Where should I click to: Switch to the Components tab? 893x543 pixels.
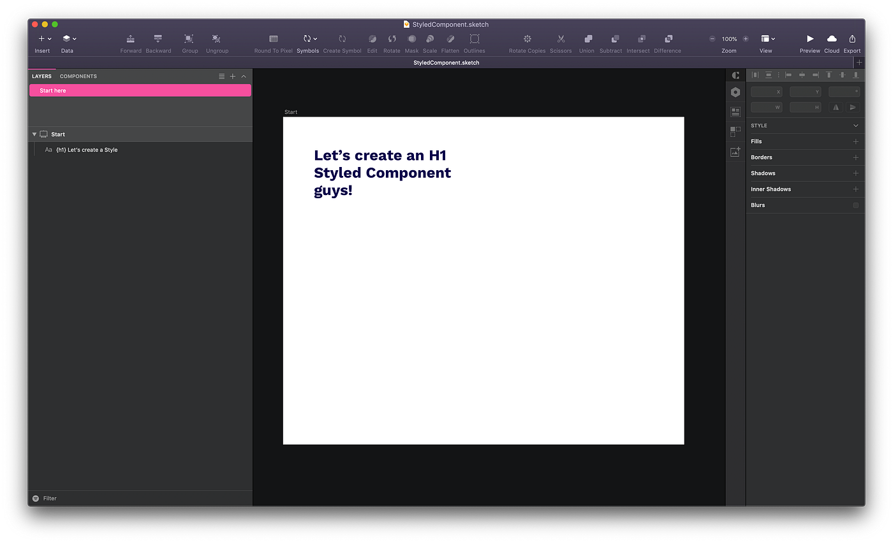coord(78,76)
